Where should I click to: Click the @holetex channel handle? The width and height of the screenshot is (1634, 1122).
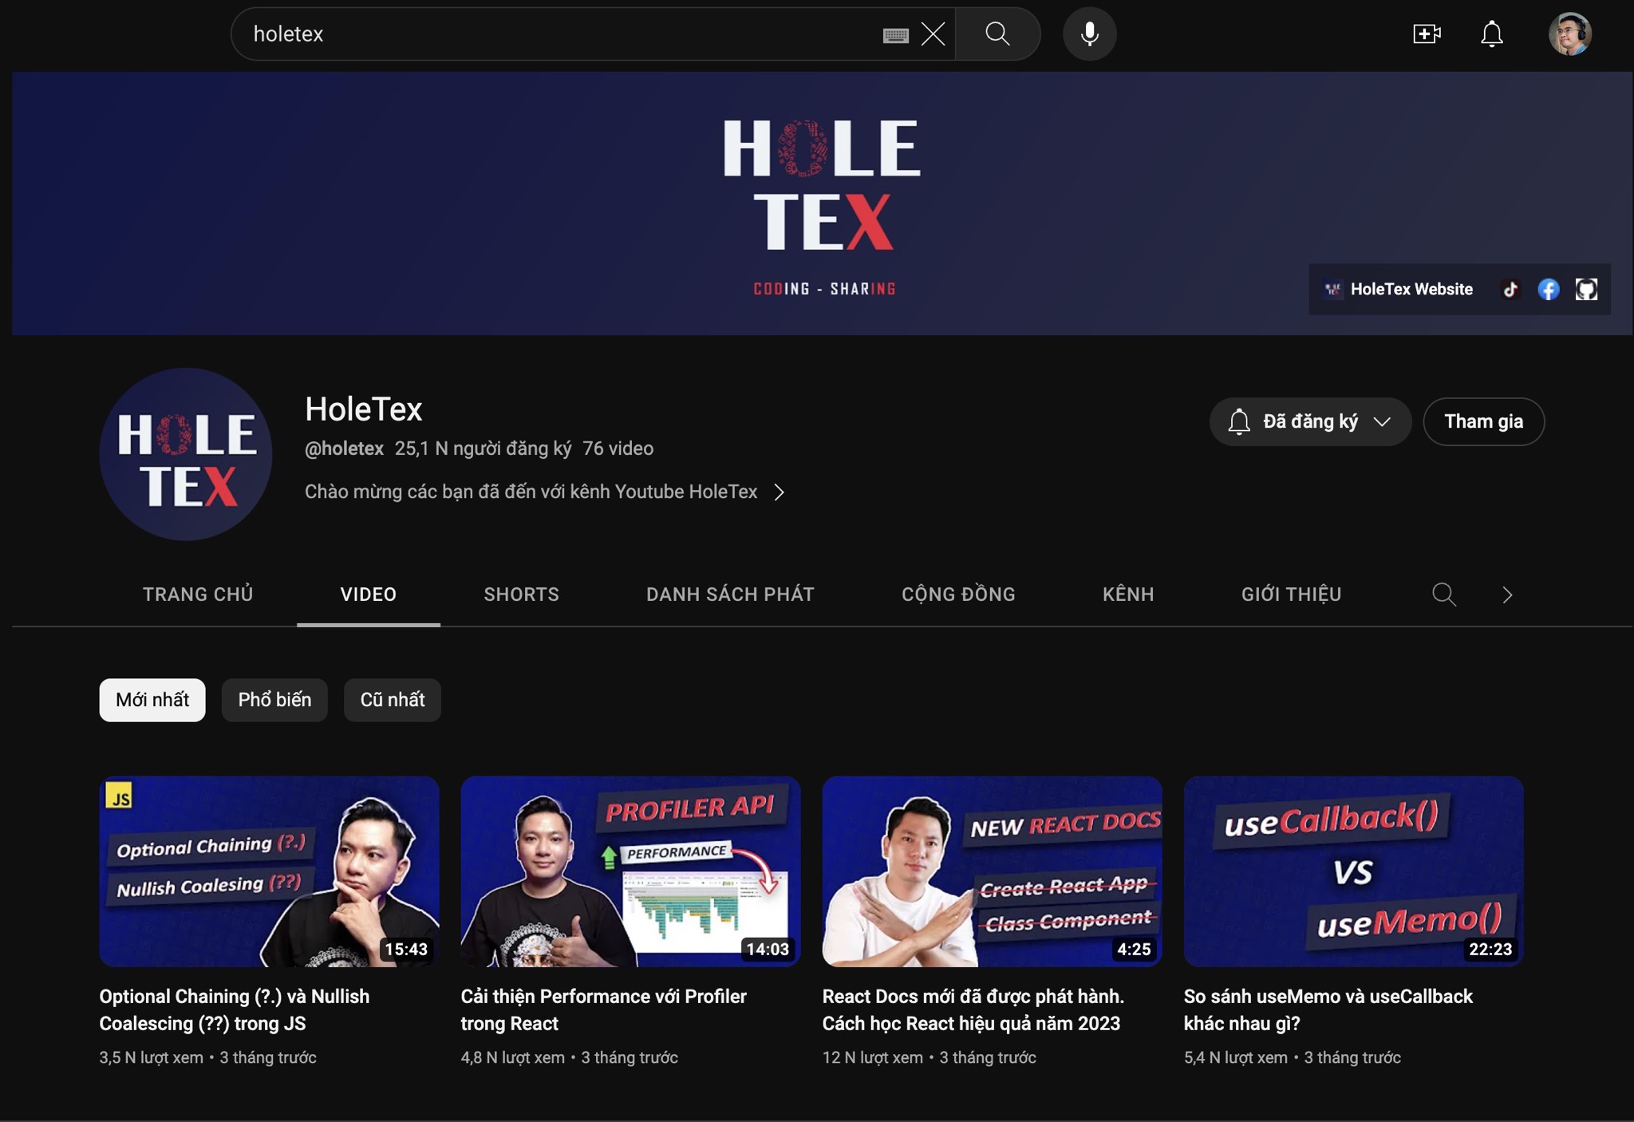pyautogui.click(x=344, y=448)
